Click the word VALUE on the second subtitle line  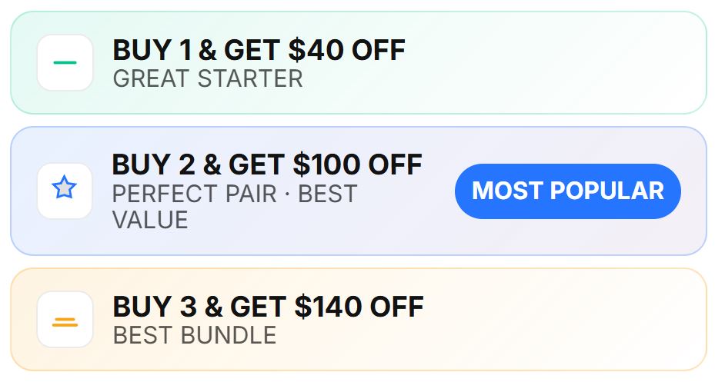(x=150, y=220)
